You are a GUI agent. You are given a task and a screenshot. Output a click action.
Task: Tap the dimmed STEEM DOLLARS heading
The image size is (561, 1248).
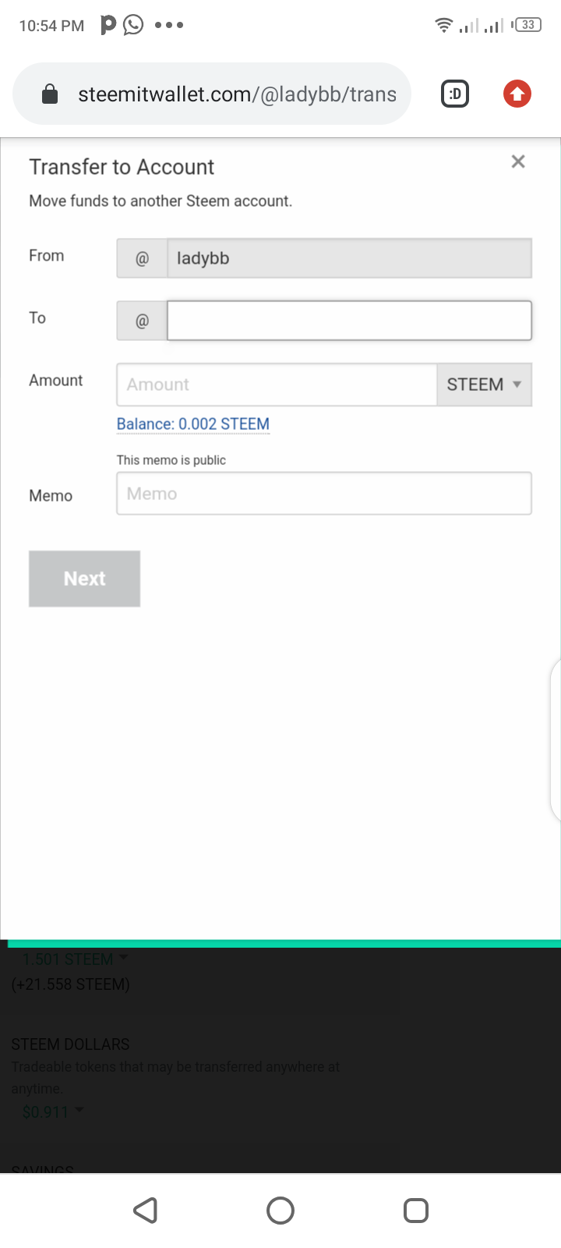(70, 1044)
